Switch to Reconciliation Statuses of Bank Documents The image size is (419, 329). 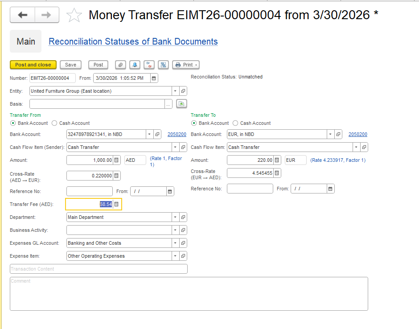[x=133, y=41]
